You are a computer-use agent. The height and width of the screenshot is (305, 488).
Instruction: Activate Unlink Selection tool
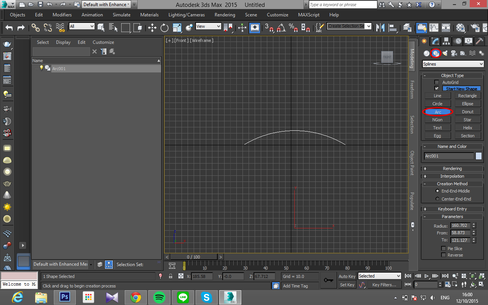click(48, 27)
